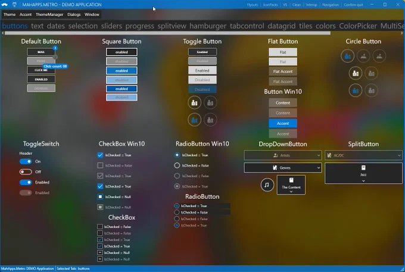Screen dimensions: 405x272
Task: Click the bright IsChecked = Null box under CheckBox Win10
Action: click(100, 196)
